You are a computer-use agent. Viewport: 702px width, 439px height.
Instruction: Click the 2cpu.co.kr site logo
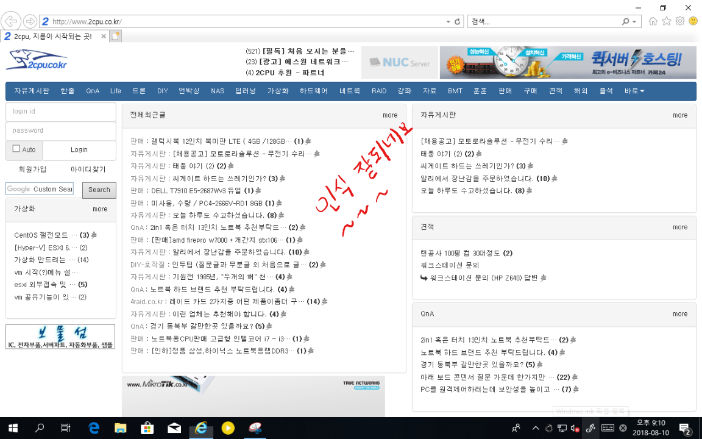tap(37, 60)
